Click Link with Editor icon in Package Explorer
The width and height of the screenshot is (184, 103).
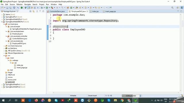point(34,11)
